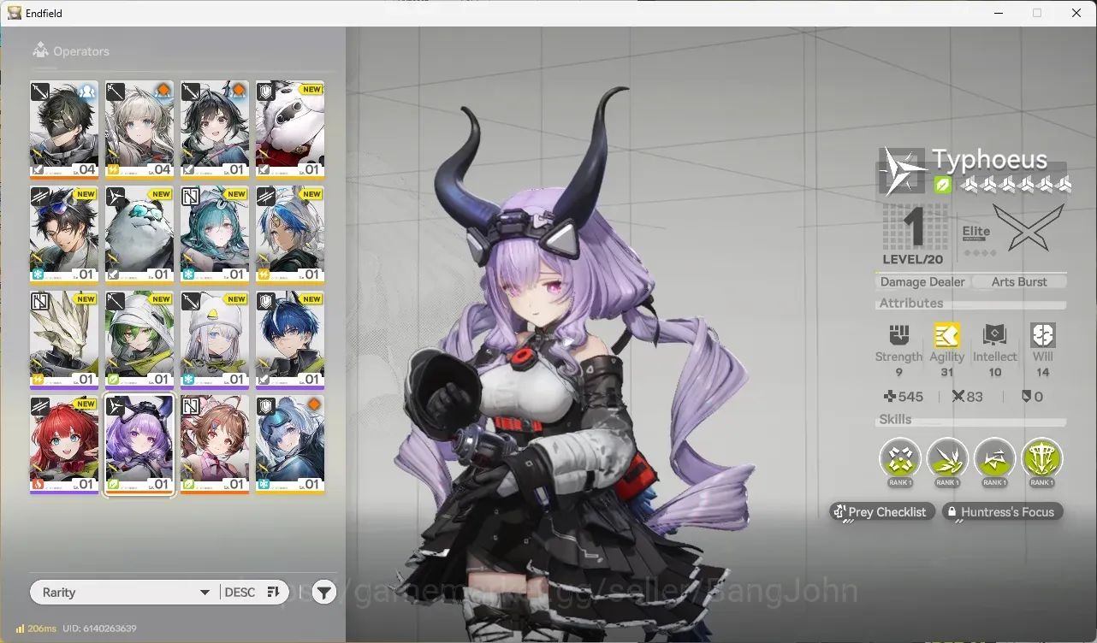
Task: Open the operator filter funnel
Action: tap(323, 593)
